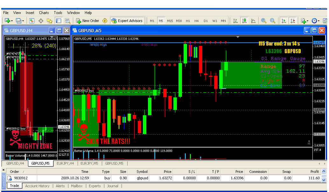Toggle chart Auto Scroll

tap(284, 21)
